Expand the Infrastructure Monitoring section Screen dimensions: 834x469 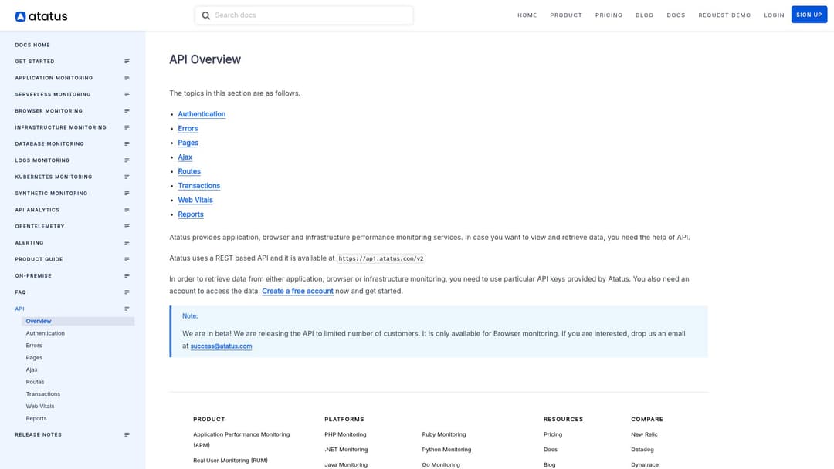coord(127,127)
